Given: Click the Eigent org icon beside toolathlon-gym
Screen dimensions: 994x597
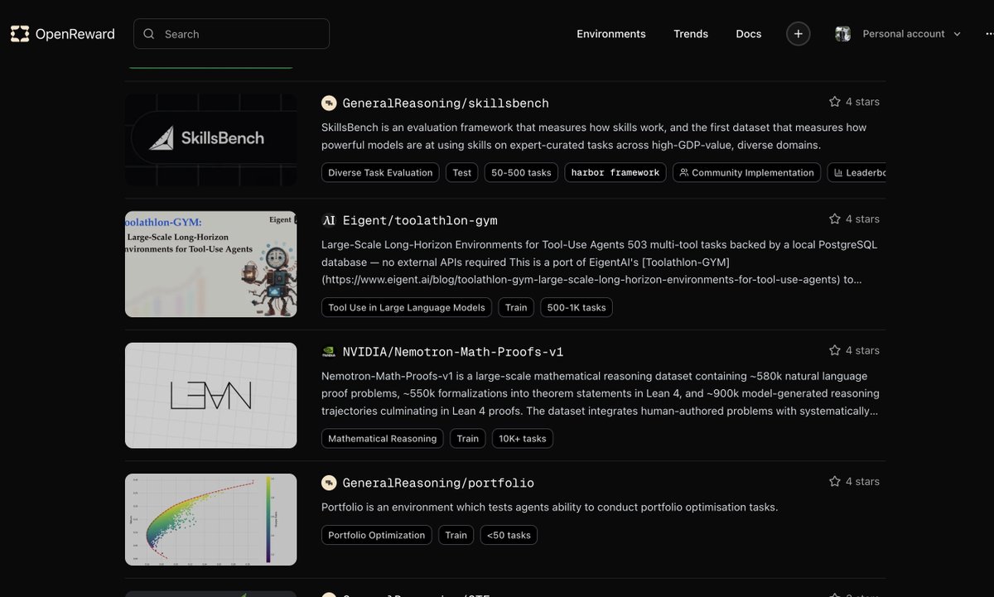Looking at the screenshot, I should pos(329,220).
